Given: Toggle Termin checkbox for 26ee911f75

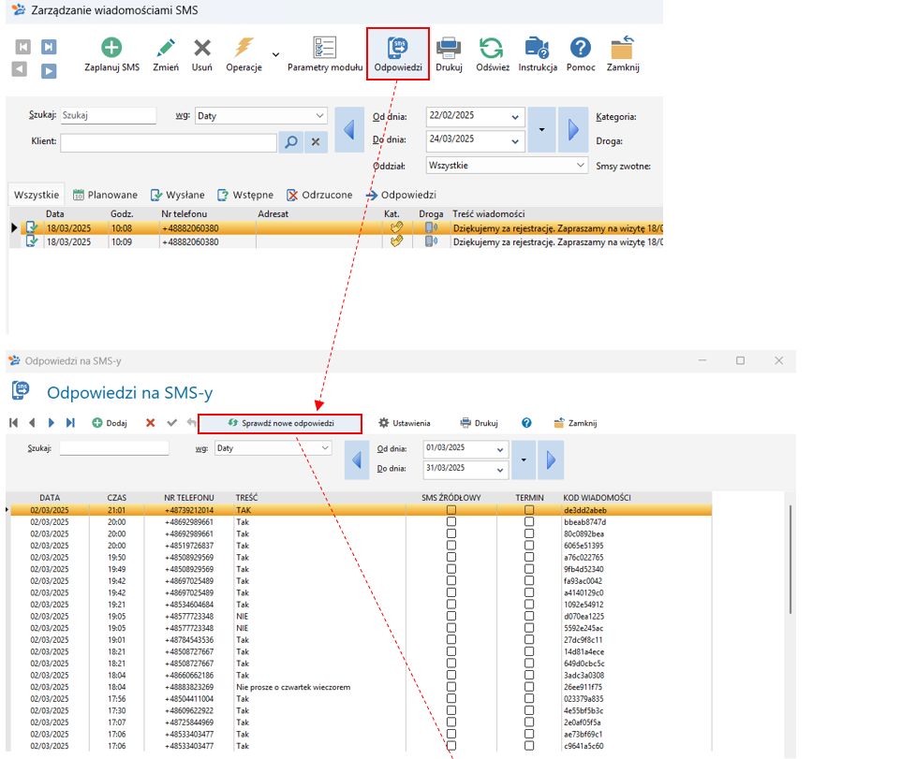Looking at the screenshot, I should point(528,687).
